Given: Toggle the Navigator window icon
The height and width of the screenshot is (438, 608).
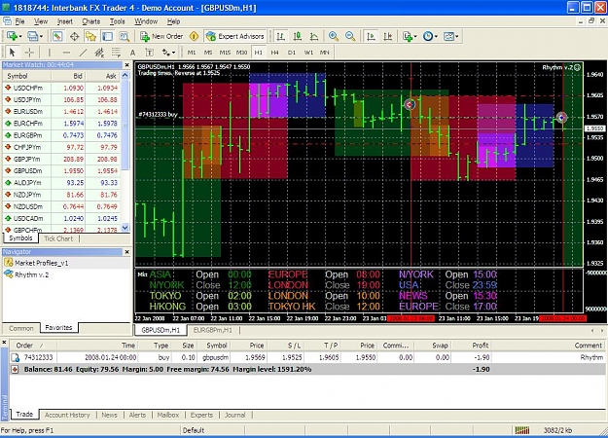Looking at the screenshot, I should pos(90,36).
